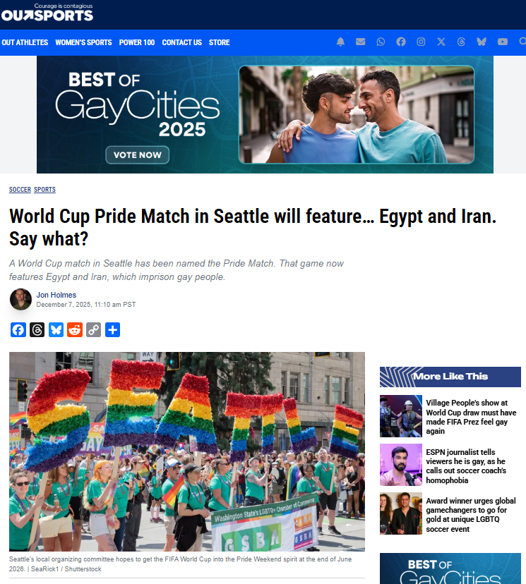Open the email envelope icon in header

coord(361,42)
